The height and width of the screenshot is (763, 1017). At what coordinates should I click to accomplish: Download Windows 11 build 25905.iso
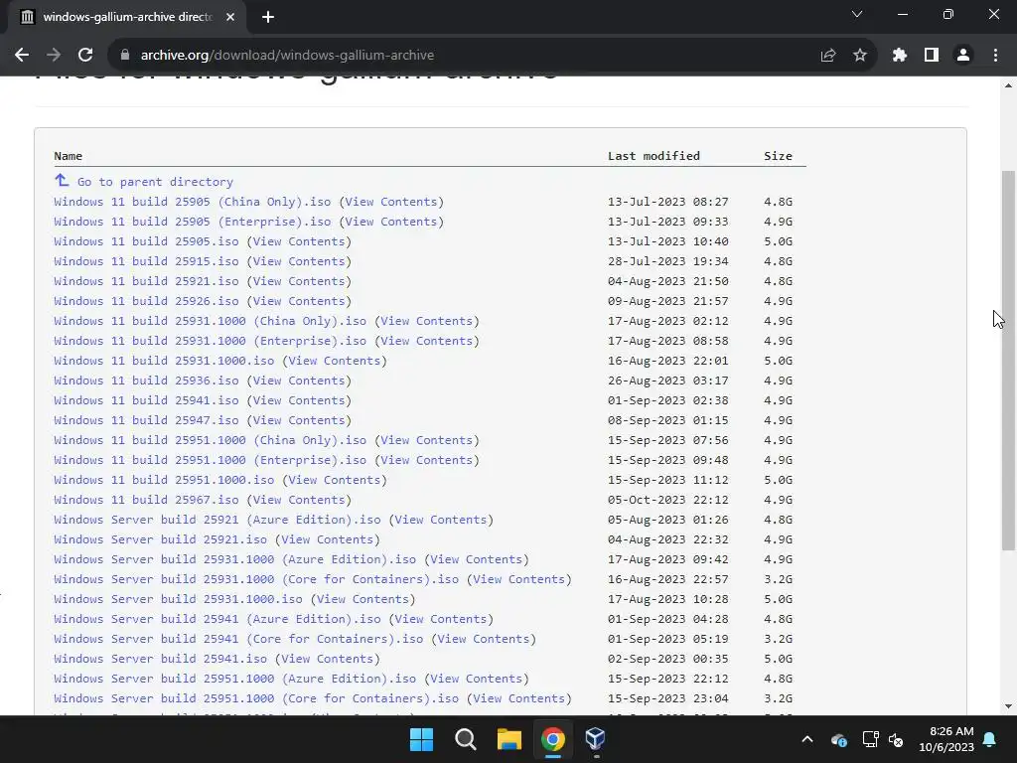click(x=146, y=241)
